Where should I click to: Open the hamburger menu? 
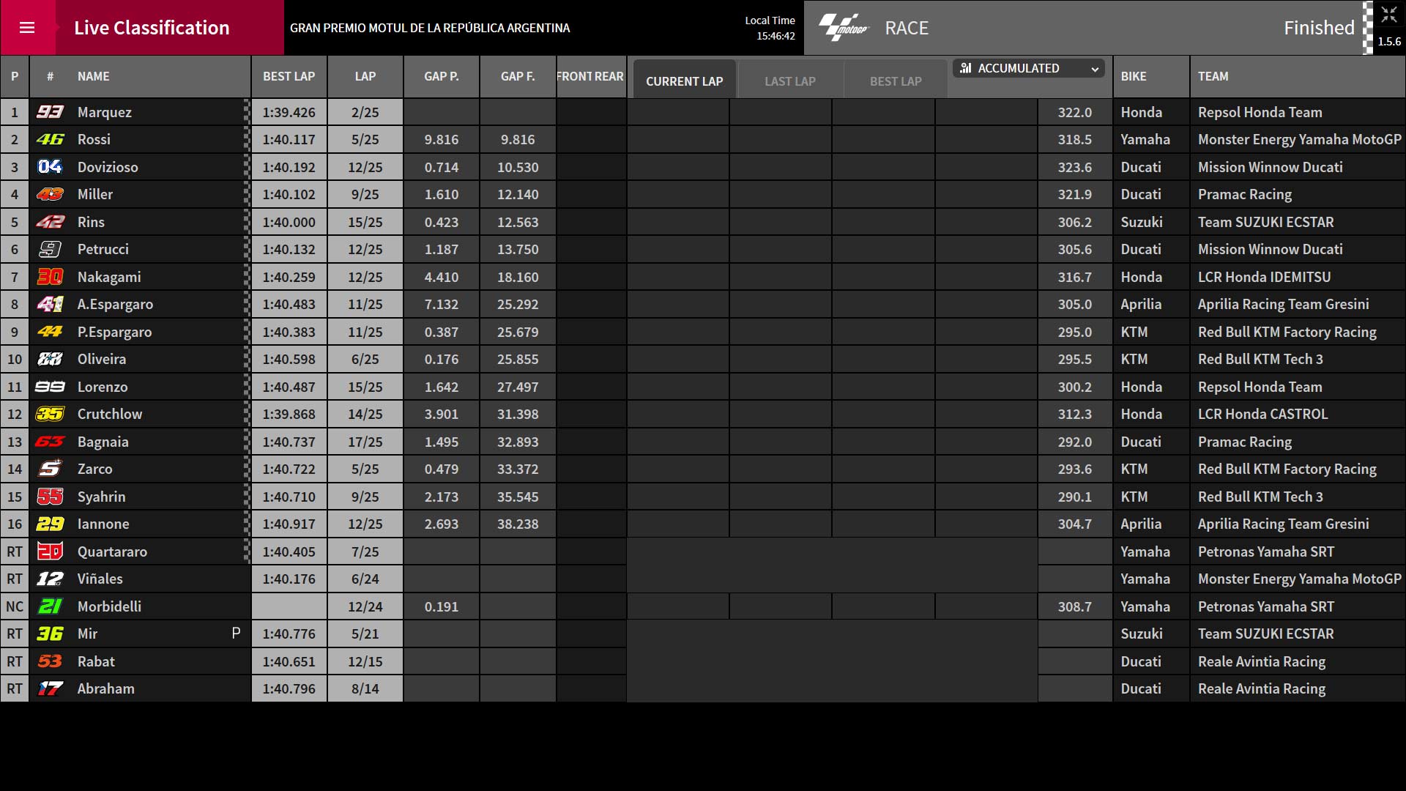27,28
